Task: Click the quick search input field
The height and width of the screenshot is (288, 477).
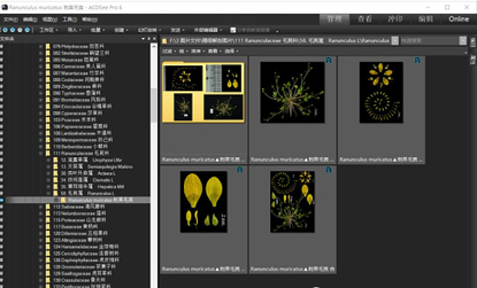Action: (429, 40)
